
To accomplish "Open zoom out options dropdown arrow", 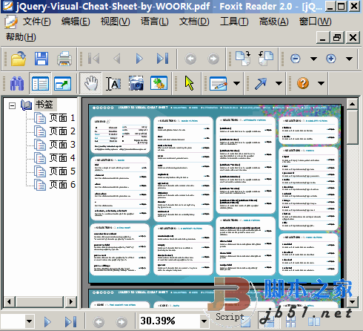I will 313,59.
